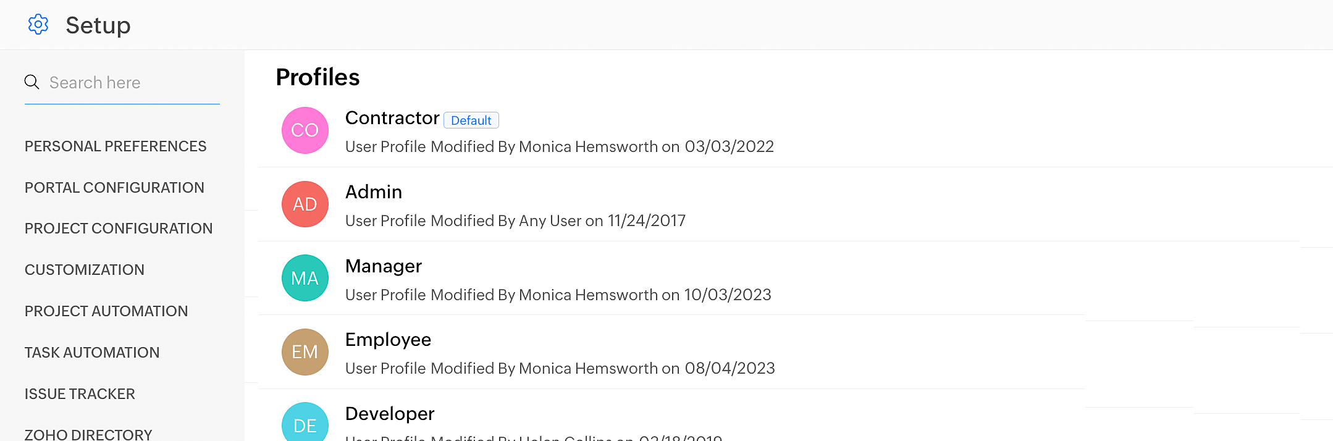Open Project Automation section
Screen dimensions: 1333x441
(106, 311)
